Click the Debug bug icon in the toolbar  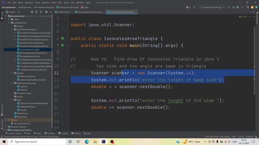[x=234, y=7]
